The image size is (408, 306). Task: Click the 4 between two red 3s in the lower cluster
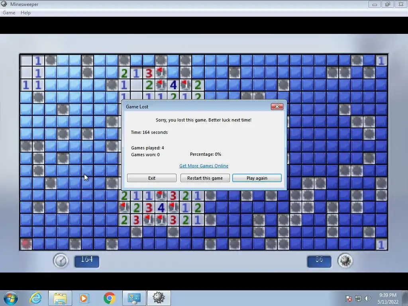click(x=161, y=207)
